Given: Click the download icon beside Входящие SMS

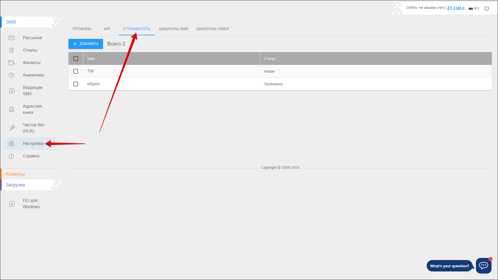Looking at the screenshot, I should [x=12, y=91].
